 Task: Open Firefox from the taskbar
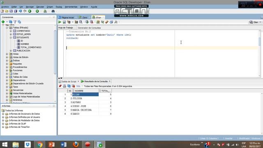click(76, 144)
